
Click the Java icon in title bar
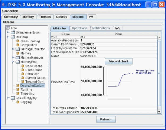pos(3,5)
